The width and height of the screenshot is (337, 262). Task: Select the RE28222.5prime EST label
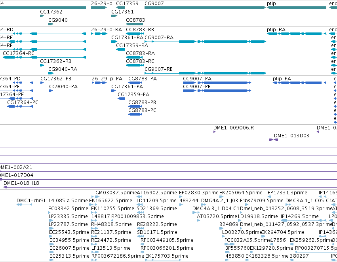pos(157,224)
